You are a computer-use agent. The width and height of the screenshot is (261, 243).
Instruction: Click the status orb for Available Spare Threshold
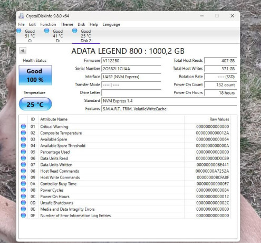(23, 145)
